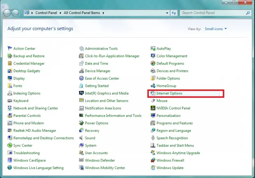Click the computer icon in address bar
This screenshot has width=255, height=178.
(27, 13)
